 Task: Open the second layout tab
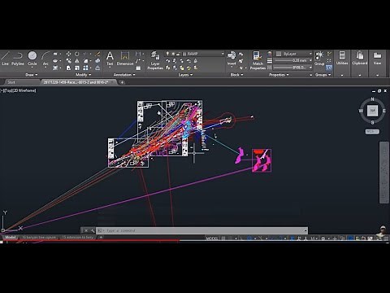(39, 237)
